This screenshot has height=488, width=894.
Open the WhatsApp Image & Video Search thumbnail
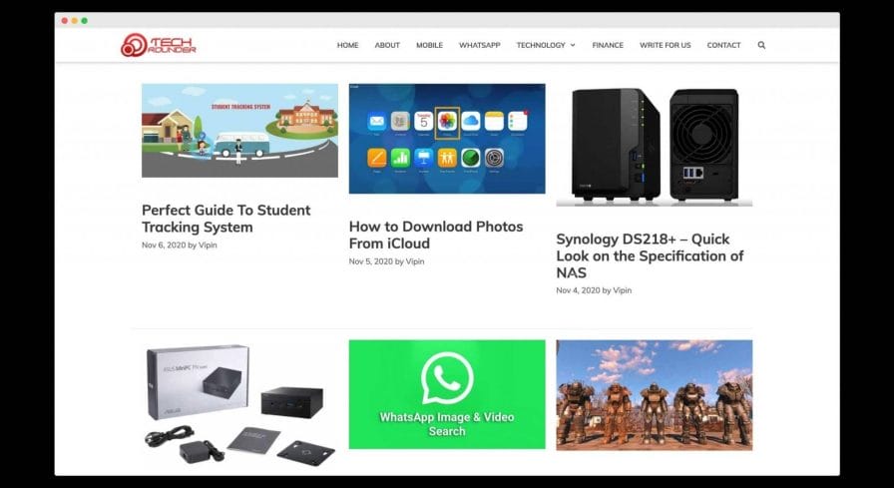click(447, 394)
